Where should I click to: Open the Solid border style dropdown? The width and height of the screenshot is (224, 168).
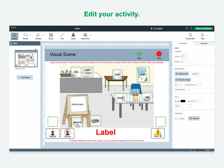coord(183,106)
